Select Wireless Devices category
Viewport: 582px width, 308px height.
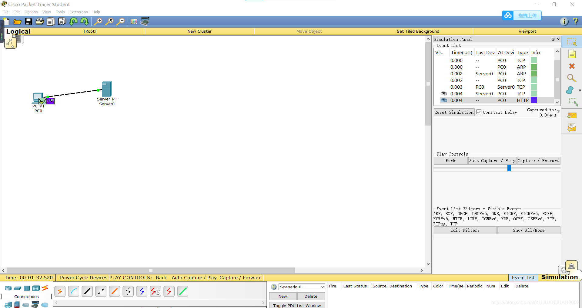pos(36,288)
